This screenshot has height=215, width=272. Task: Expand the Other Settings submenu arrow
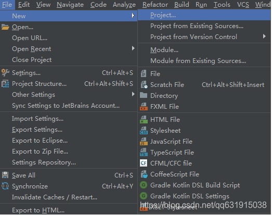[x=133, y=94]
